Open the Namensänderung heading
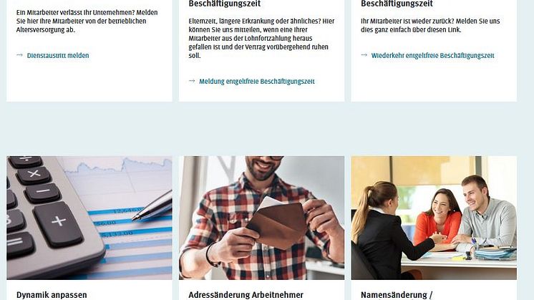 [x=397, y=295]
